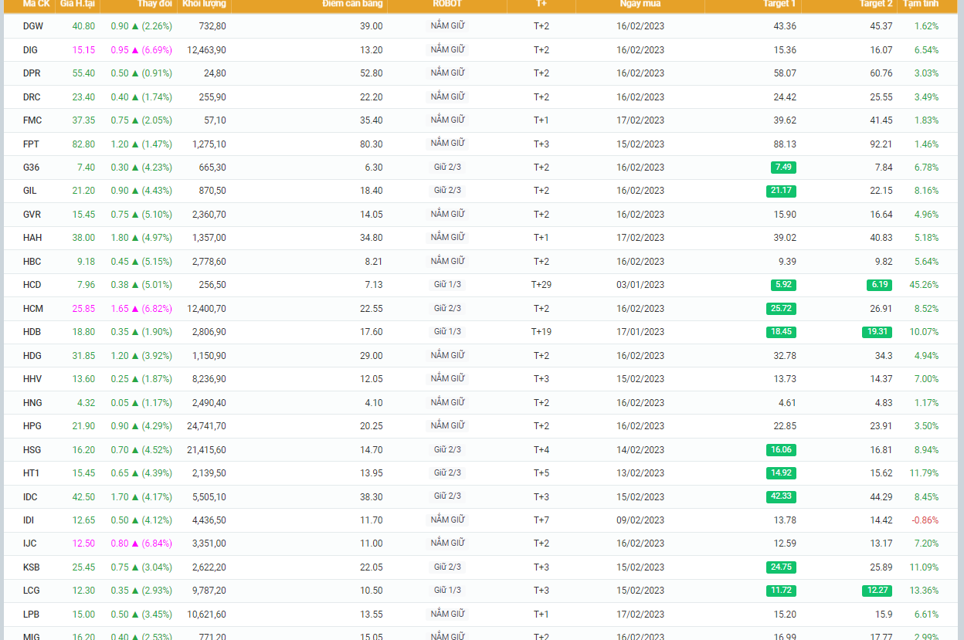Click the NẮM GIỮ tag in HPG row

pos(447,426)
